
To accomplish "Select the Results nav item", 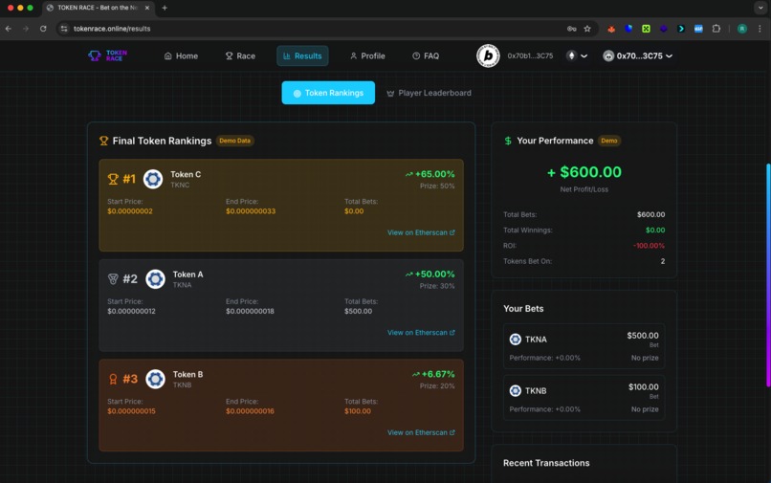I will [x=302, y=56].
